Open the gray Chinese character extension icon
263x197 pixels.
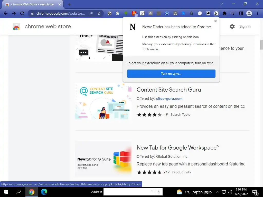(x=175, y=13)
